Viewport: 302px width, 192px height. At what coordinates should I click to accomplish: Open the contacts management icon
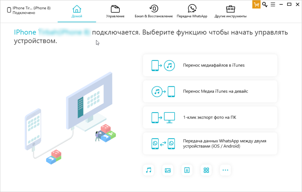pyautogui.click(x=187, y=170)
